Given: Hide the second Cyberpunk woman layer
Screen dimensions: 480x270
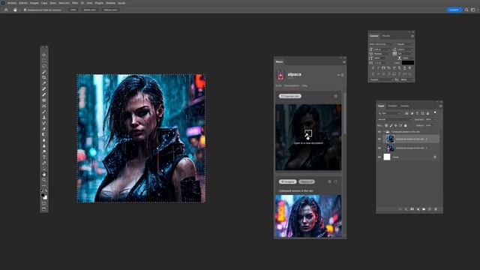Looking at the screenshot, I should (x=379, y=148).
